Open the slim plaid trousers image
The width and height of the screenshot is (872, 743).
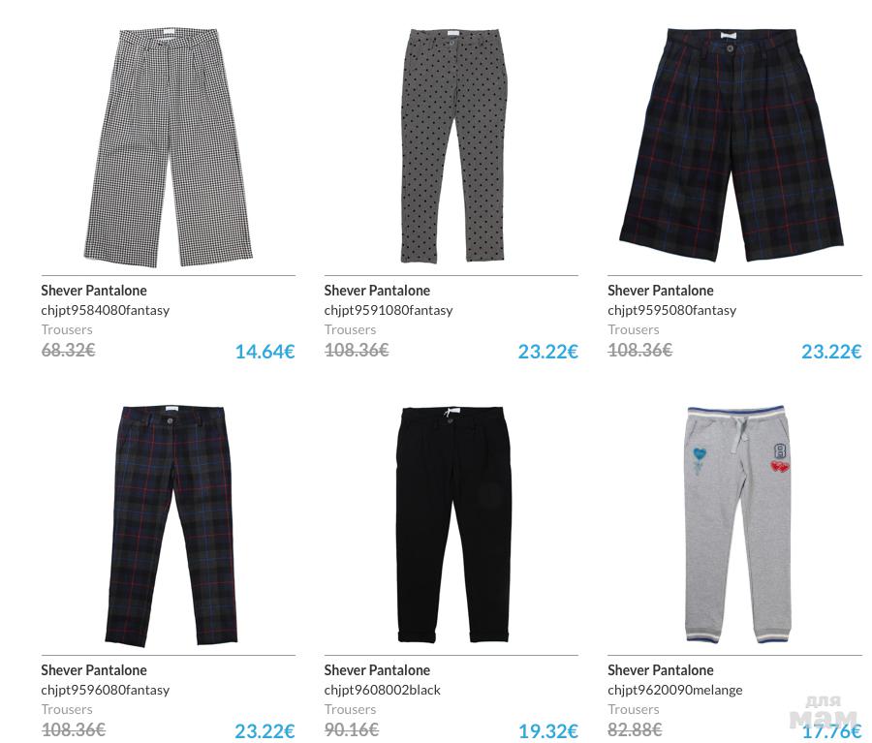coord(171,526)
